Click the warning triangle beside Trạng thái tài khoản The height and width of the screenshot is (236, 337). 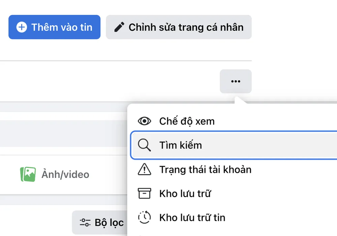tap(144, 169)
